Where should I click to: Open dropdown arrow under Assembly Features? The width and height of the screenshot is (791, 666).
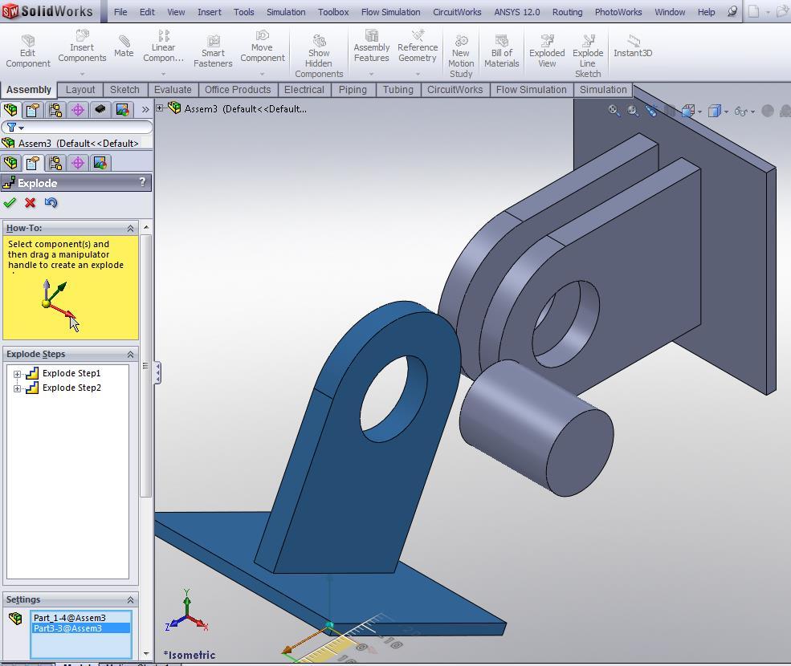(371, 74)
